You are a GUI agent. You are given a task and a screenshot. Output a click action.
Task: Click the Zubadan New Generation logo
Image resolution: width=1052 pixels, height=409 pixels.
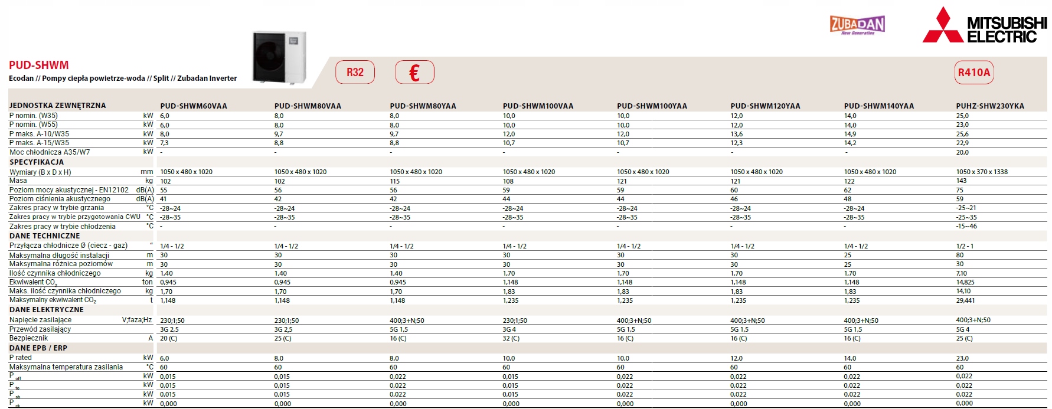(x=857, y=25)
